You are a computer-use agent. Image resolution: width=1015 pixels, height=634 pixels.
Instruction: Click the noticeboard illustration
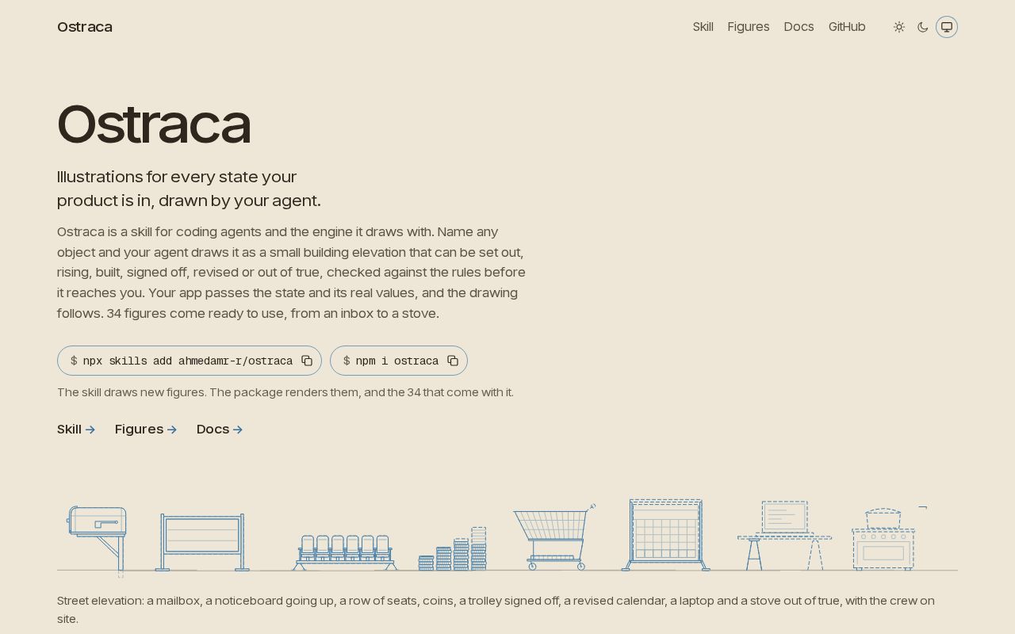(x=202, y=542)
